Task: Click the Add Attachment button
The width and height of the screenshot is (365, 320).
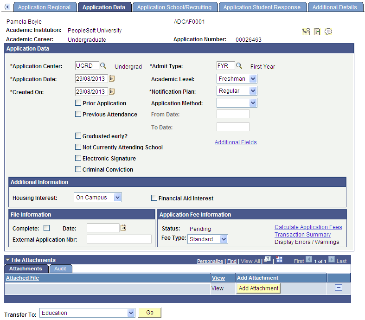Action: 258,288
